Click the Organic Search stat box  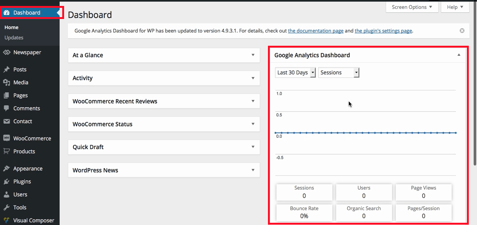pyautogui.click(x=364, y=212)
